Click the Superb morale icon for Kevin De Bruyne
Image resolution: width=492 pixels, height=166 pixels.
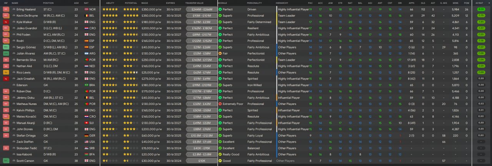220,15
